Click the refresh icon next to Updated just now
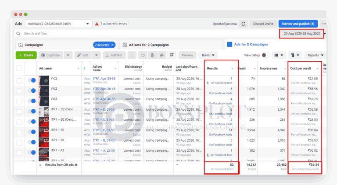The image size is (337, 185). [244, 24]
